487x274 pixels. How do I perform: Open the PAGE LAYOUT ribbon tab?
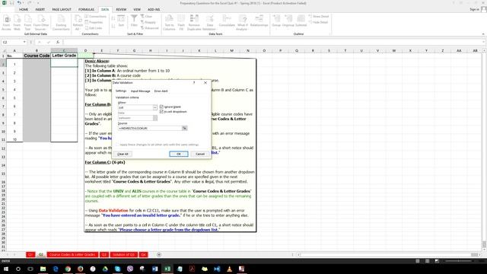tap(62, 10)
